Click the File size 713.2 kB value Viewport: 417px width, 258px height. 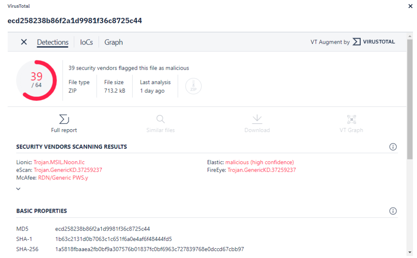click(x=114, y=90)
